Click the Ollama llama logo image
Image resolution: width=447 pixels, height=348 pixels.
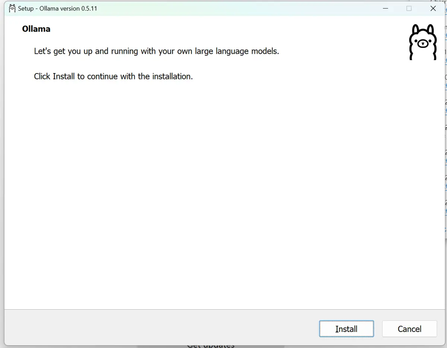tap(423, 42)
